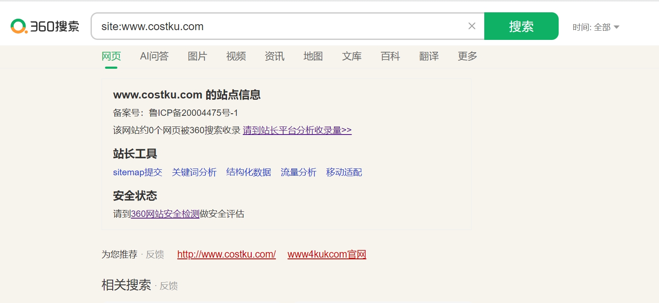This screenshot has height=303, width=659.
Task: Click the 流量分析 link
Action: click(x=298, y=172)
